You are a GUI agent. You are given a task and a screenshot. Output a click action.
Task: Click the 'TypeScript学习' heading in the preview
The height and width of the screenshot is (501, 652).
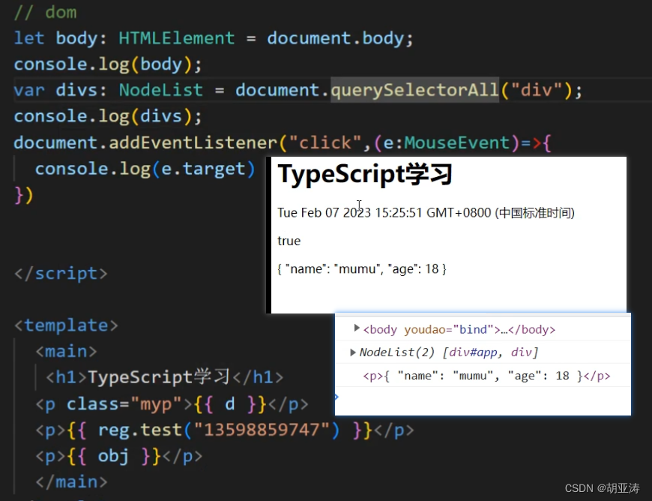pos(365,174)
